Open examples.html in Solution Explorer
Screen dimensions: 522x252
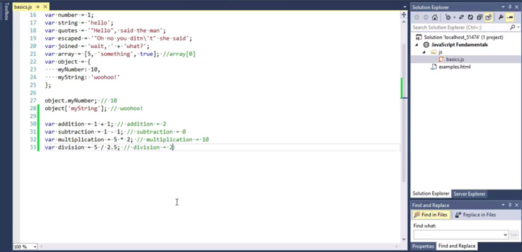453,67
